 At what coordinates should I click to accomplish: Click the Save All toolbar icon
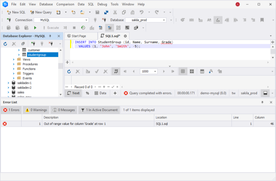tap(106, 12)
